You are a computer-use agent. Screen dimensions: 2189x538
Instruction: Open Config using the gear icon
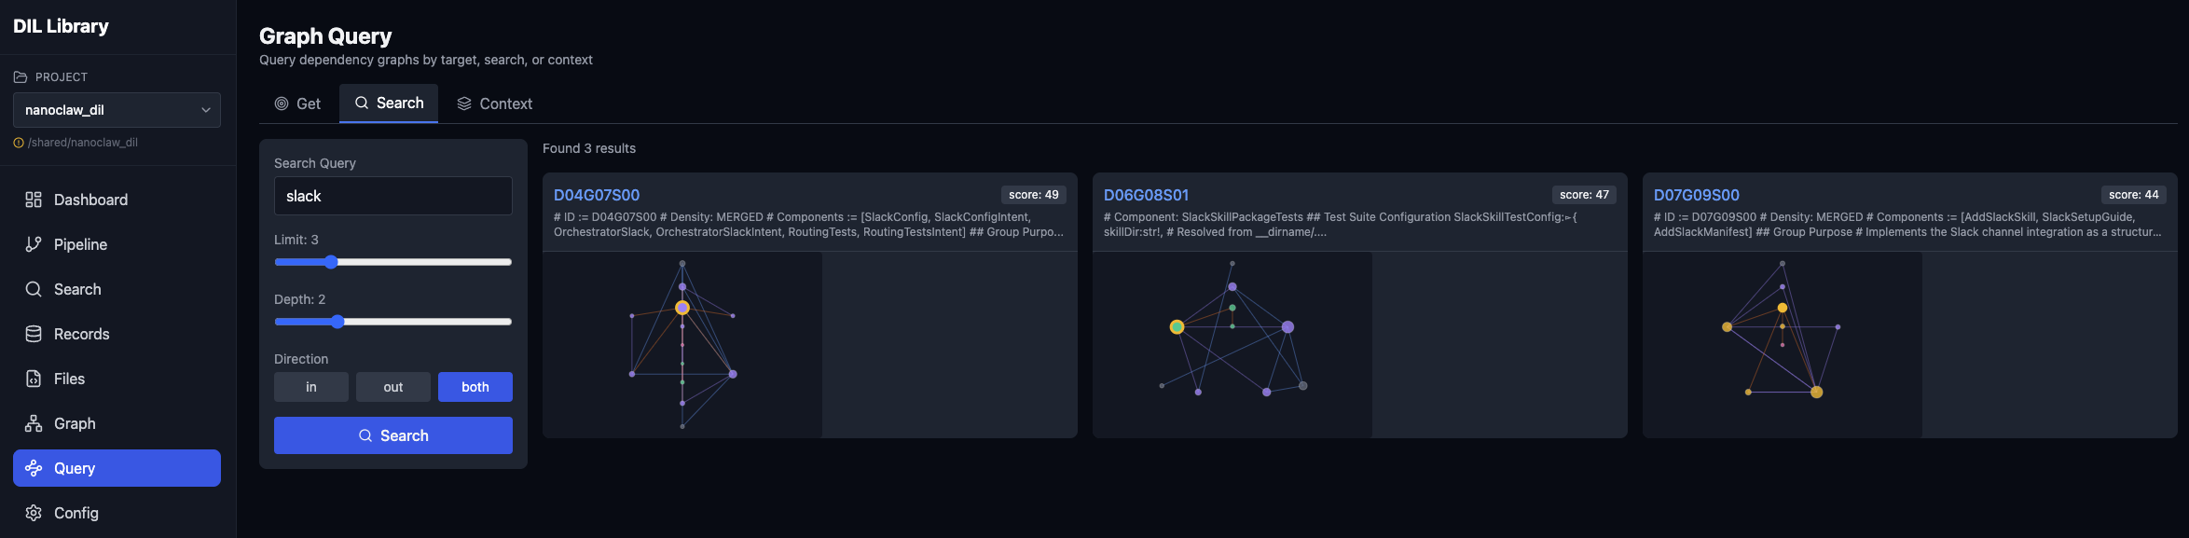point(34,513)
